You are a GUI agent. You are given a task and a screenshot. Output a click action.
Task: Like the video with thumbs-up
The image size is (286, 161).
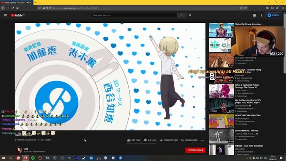point(134,140)
